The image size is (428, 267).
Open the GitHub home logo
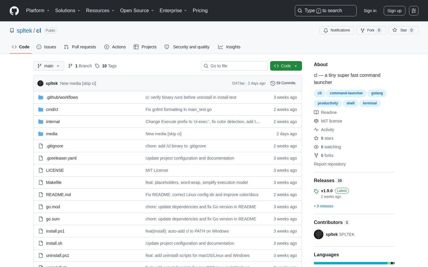coord(14,11)
